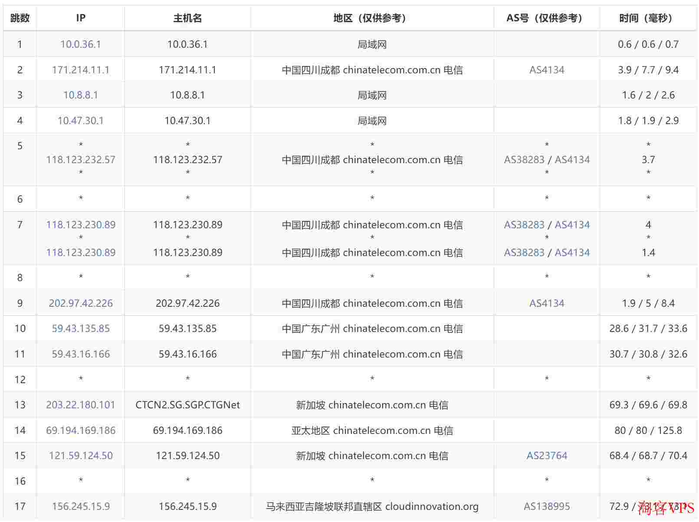Click hostname cell 59.43.135.85

point(187,328)
